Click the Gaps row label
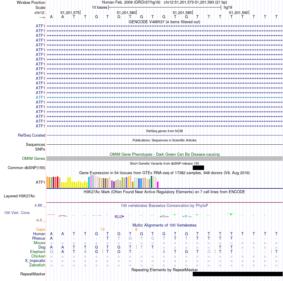Screen dimensions: 283x281 coord(41,230)
